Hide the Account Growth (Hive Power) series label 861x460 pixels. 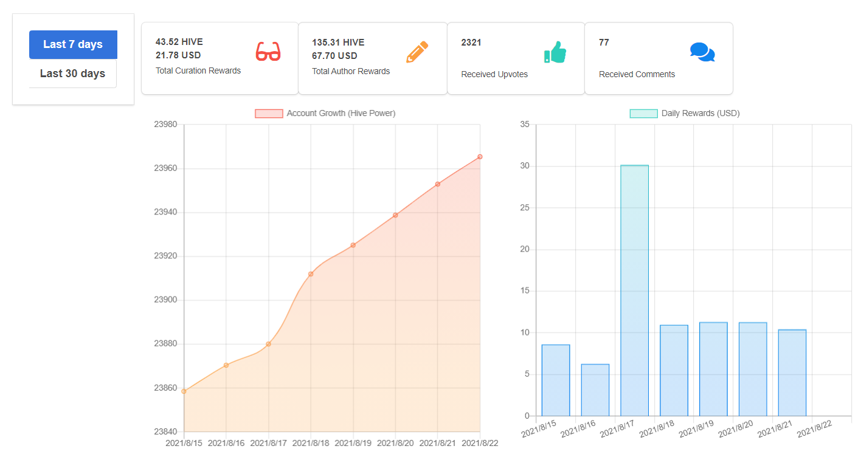point(341,114)
